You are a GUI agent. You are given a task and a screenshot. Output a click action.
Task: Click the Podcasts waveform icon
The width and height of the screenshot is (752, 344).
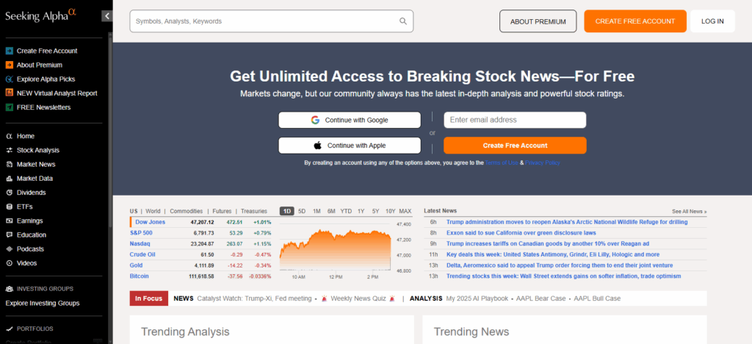tap(9, 249)
